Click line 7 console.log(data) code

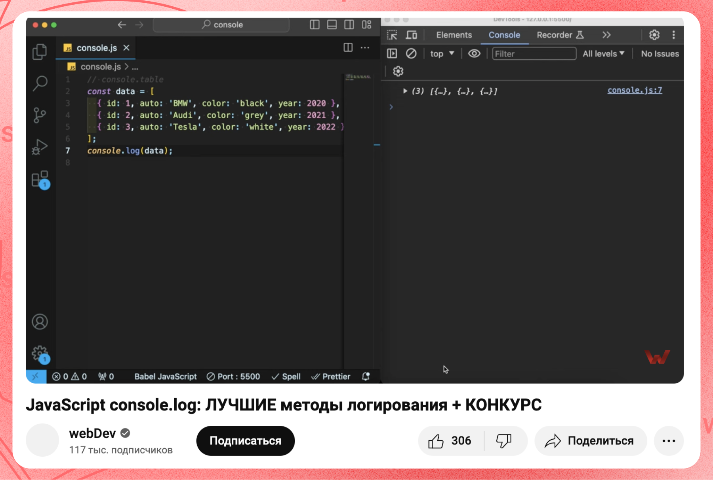(x=130, y=151)
